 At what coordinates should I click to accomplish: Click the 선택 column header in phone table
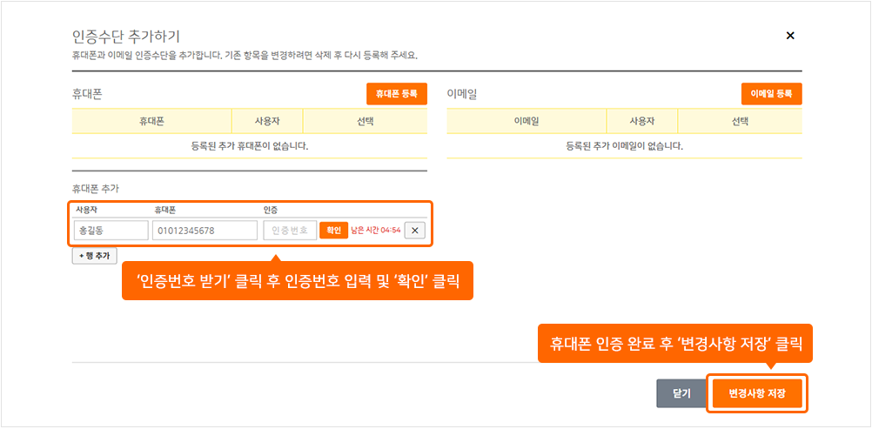pyautogui.click(x=365, y=121)
